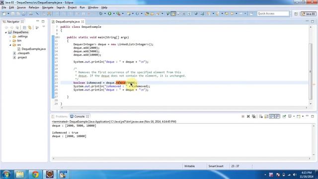This screenshot has width=318, height=179.
Task: Remove all terminated launches in console
Action: pyautogui.click(x=253, y=116)
